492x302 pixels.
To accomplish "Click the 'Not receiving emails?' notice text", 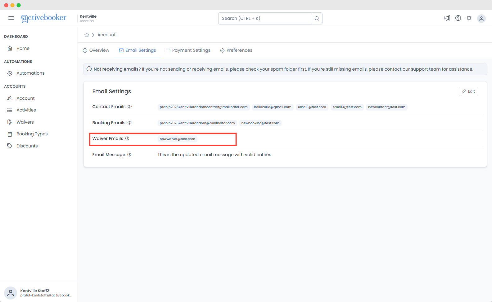I will pos(117,69).
